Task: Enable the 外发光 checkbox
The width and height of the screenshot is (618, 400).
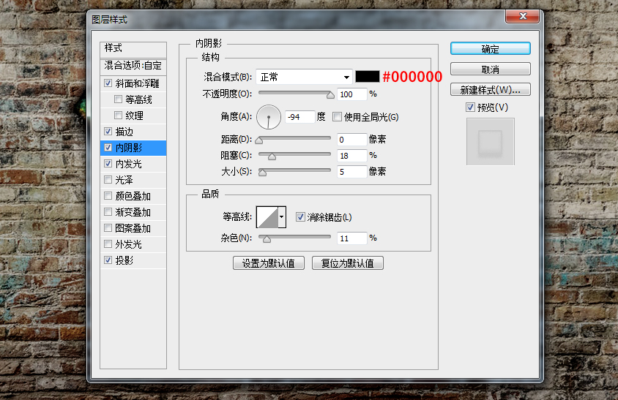Action: pos(108,244)
